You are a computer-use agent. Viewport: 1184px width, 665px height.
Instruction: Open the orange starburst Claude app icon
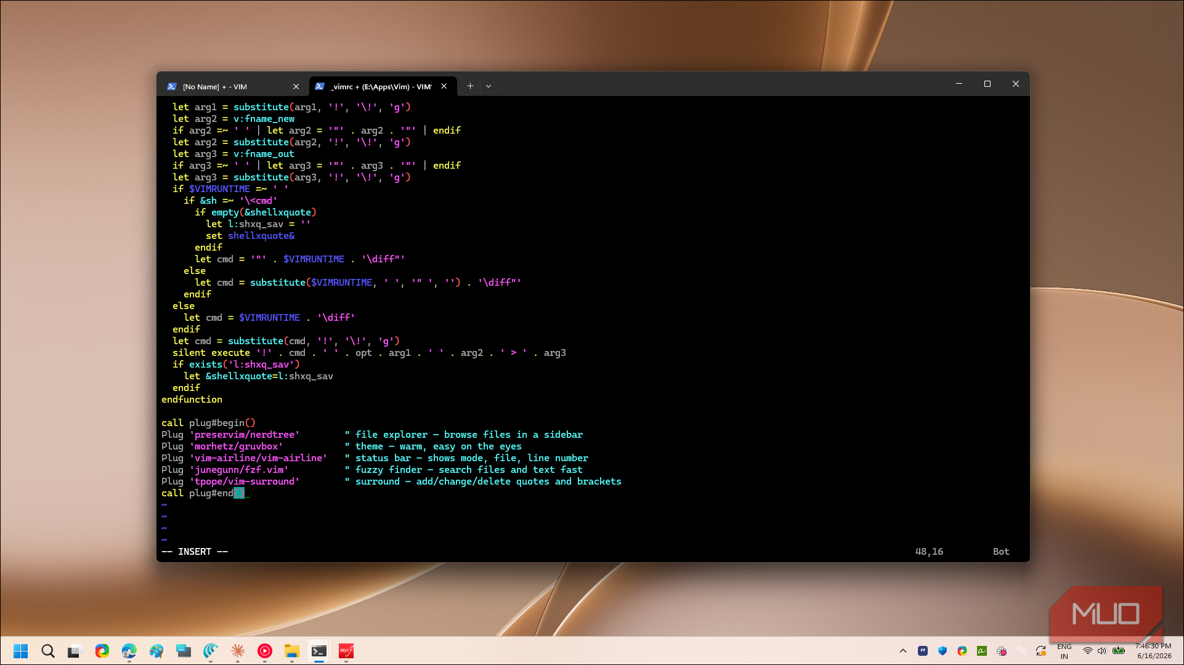coord(238,651)
